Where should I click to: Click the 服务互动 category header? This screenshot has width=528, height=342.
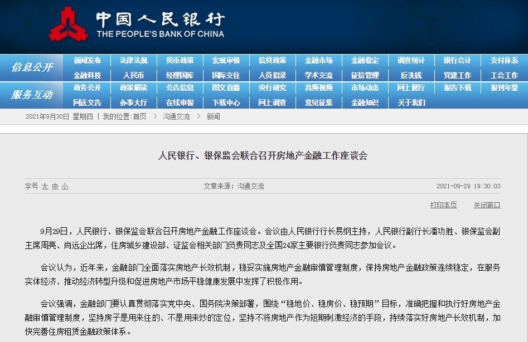tap(32, 95)
